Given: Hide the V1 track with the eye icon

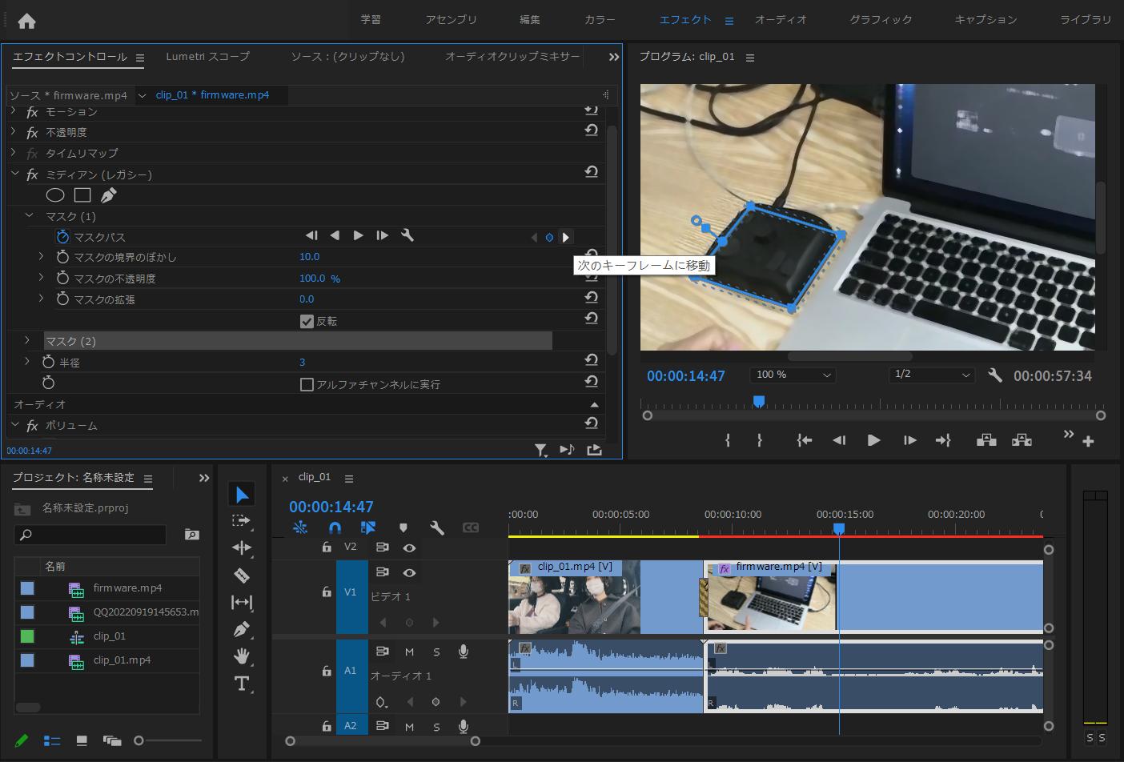Looking at the screenshot, I should [x=409, y=573].
